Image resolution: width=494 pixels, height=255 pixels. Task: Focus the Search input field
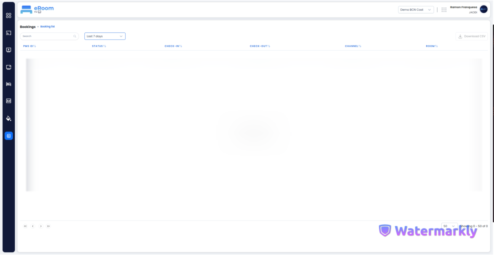(49, 36)
